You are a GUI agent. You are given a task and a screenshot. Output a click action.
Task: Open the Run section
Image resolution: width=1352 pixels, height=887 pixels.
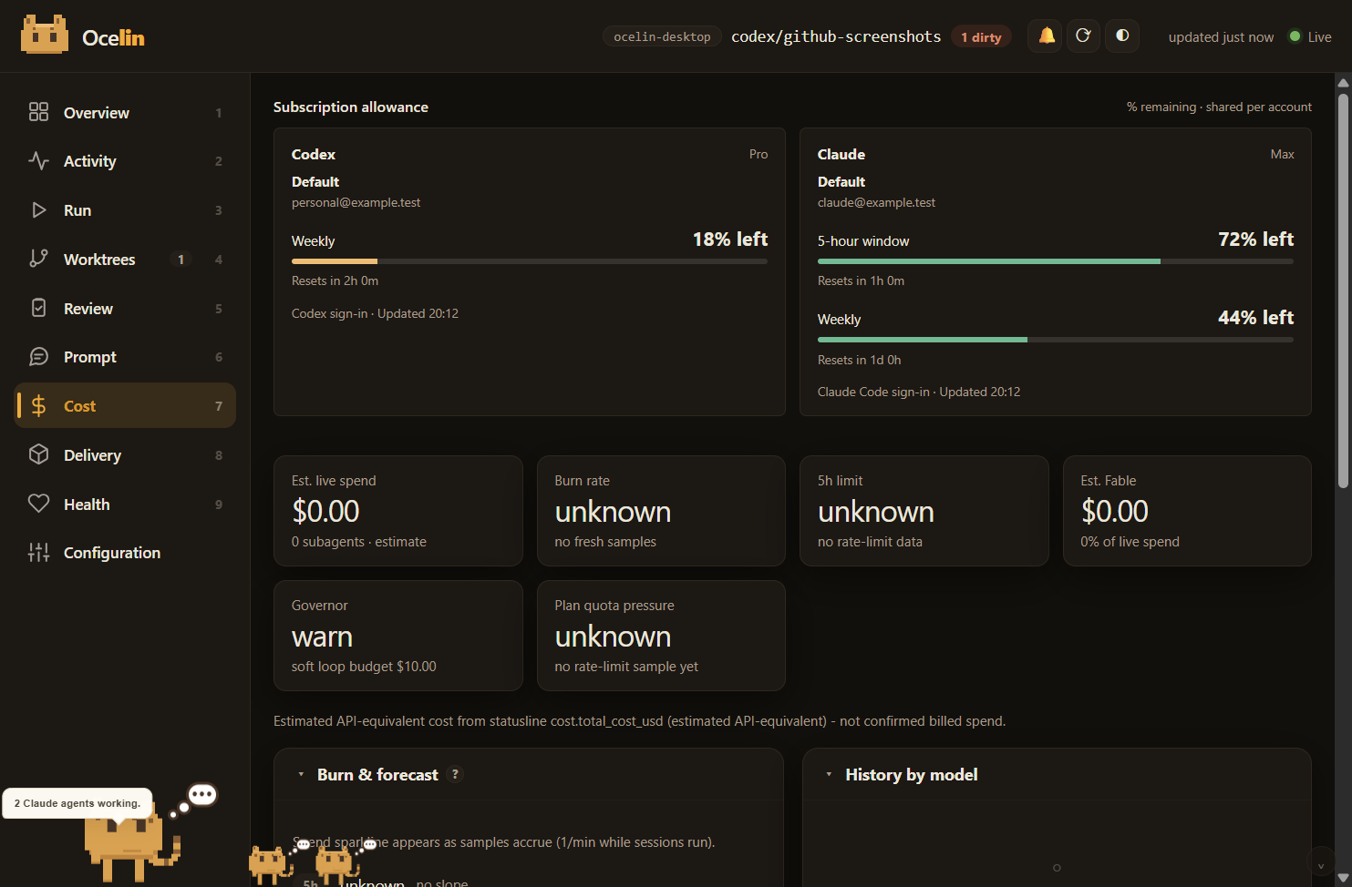click(77, 210)
